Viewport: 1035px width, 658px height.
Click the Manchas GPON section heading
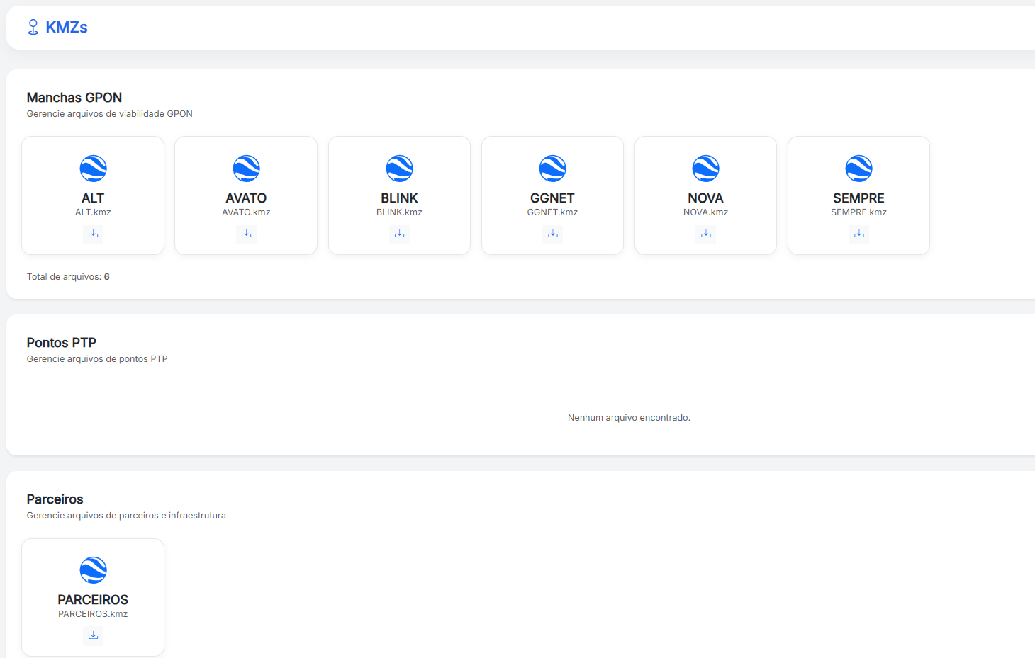(x=74, y=98)
